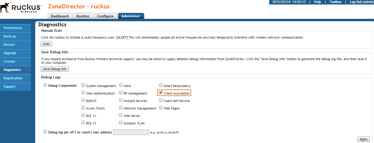Click the ZoneDirector - ruckus title
Image resolution: width=374 pixels, height=143 pixels.
click(79, 6)
